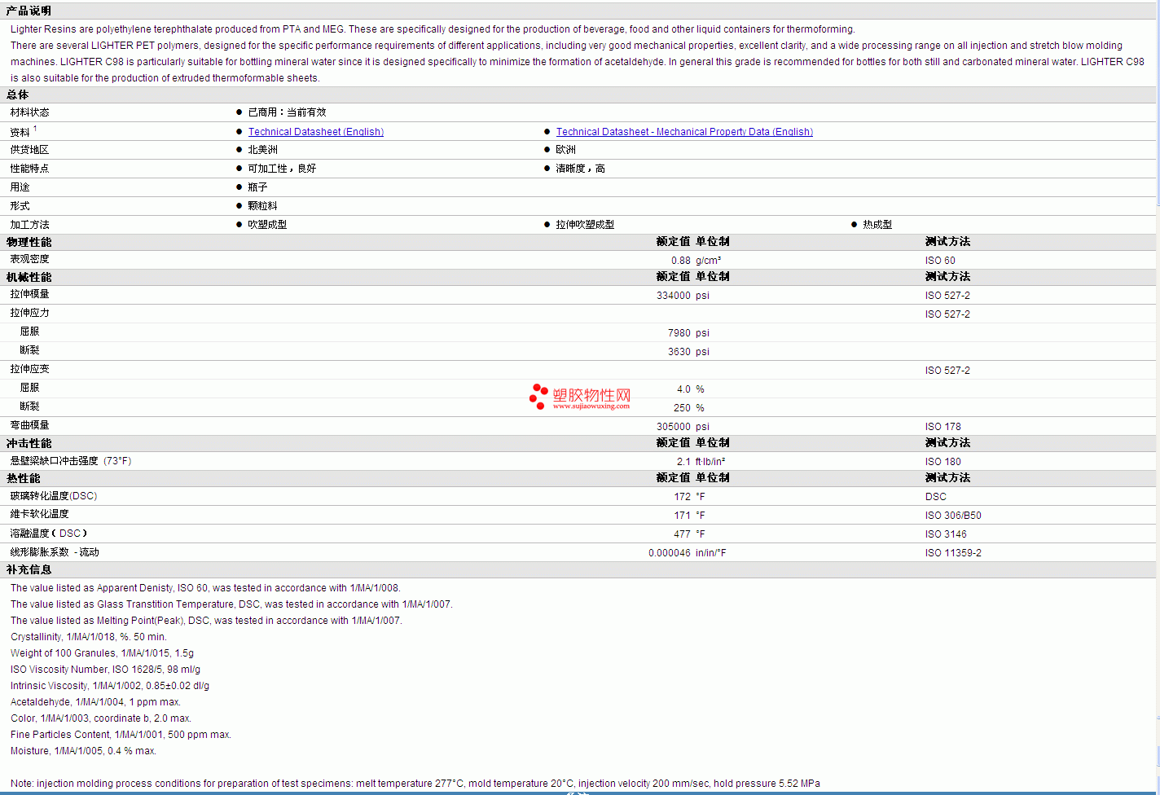Click the 250 break strain value
Image resolution: width=1160 pixels, height=795 pixels.
click(682, 408)
